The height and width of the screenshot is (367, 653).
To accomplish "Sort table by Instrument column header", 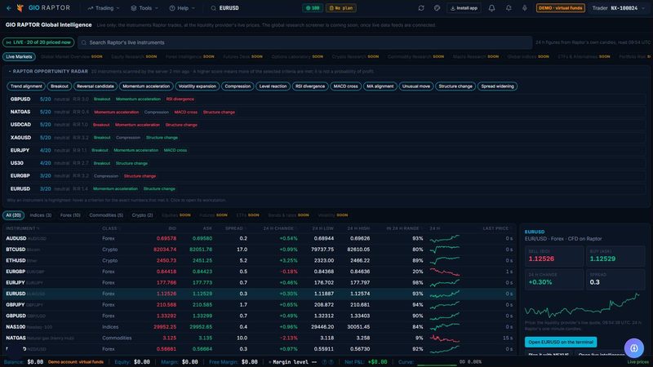I will [23, 228].
